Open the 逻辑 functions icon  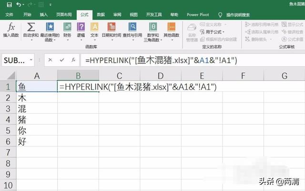click(81, 27)
